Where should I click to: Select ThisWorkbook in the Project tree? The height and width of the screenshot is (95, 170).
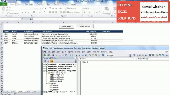[58, 81]
